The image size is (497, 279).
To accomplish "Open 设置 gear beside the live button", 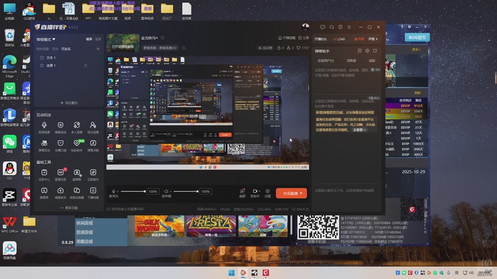I will click(x=268, y=192).
